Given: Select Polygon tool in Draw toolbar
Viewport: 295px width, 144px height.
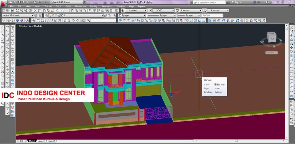Looking at the screenshot, I should pos(2,39).
